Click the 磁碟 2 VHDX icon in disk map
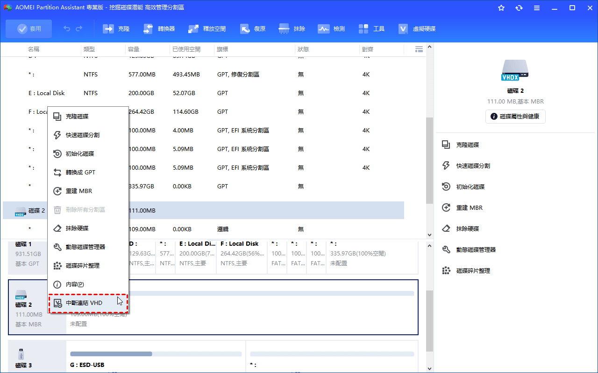The width and height of the screenshot is (598, 373). click(x=21, y=294)
